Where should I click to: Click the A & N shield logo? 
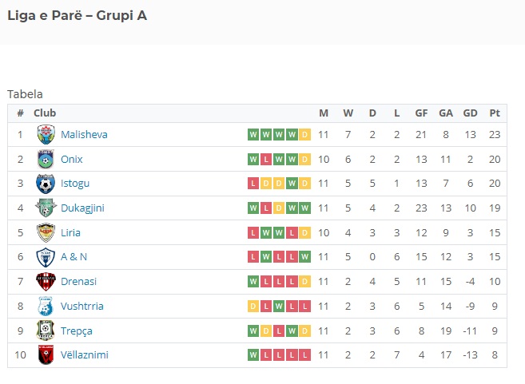pyautogui.click(x=46, y=257)
